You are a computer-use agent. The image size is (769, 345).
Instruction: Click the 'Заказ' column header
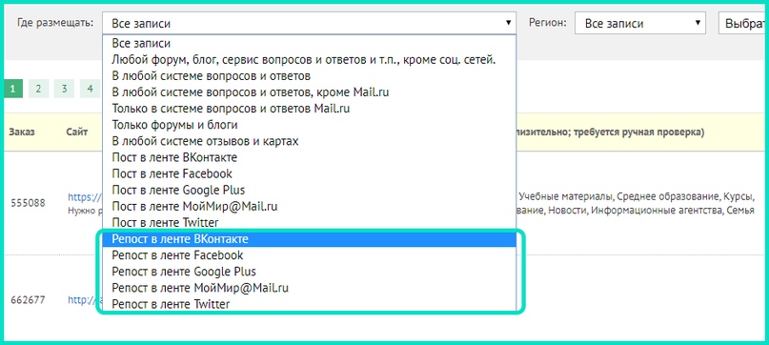tap(22, 132)
